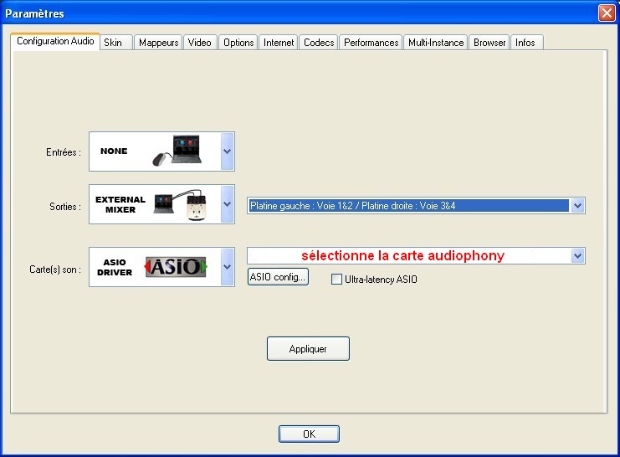Close the Paramètres window
Viewport: 620px width, 457px height.
pyautogui.click(x=607, y=13)
